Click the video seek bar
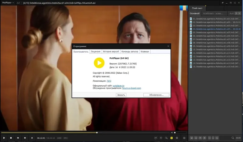 (85, 133)
